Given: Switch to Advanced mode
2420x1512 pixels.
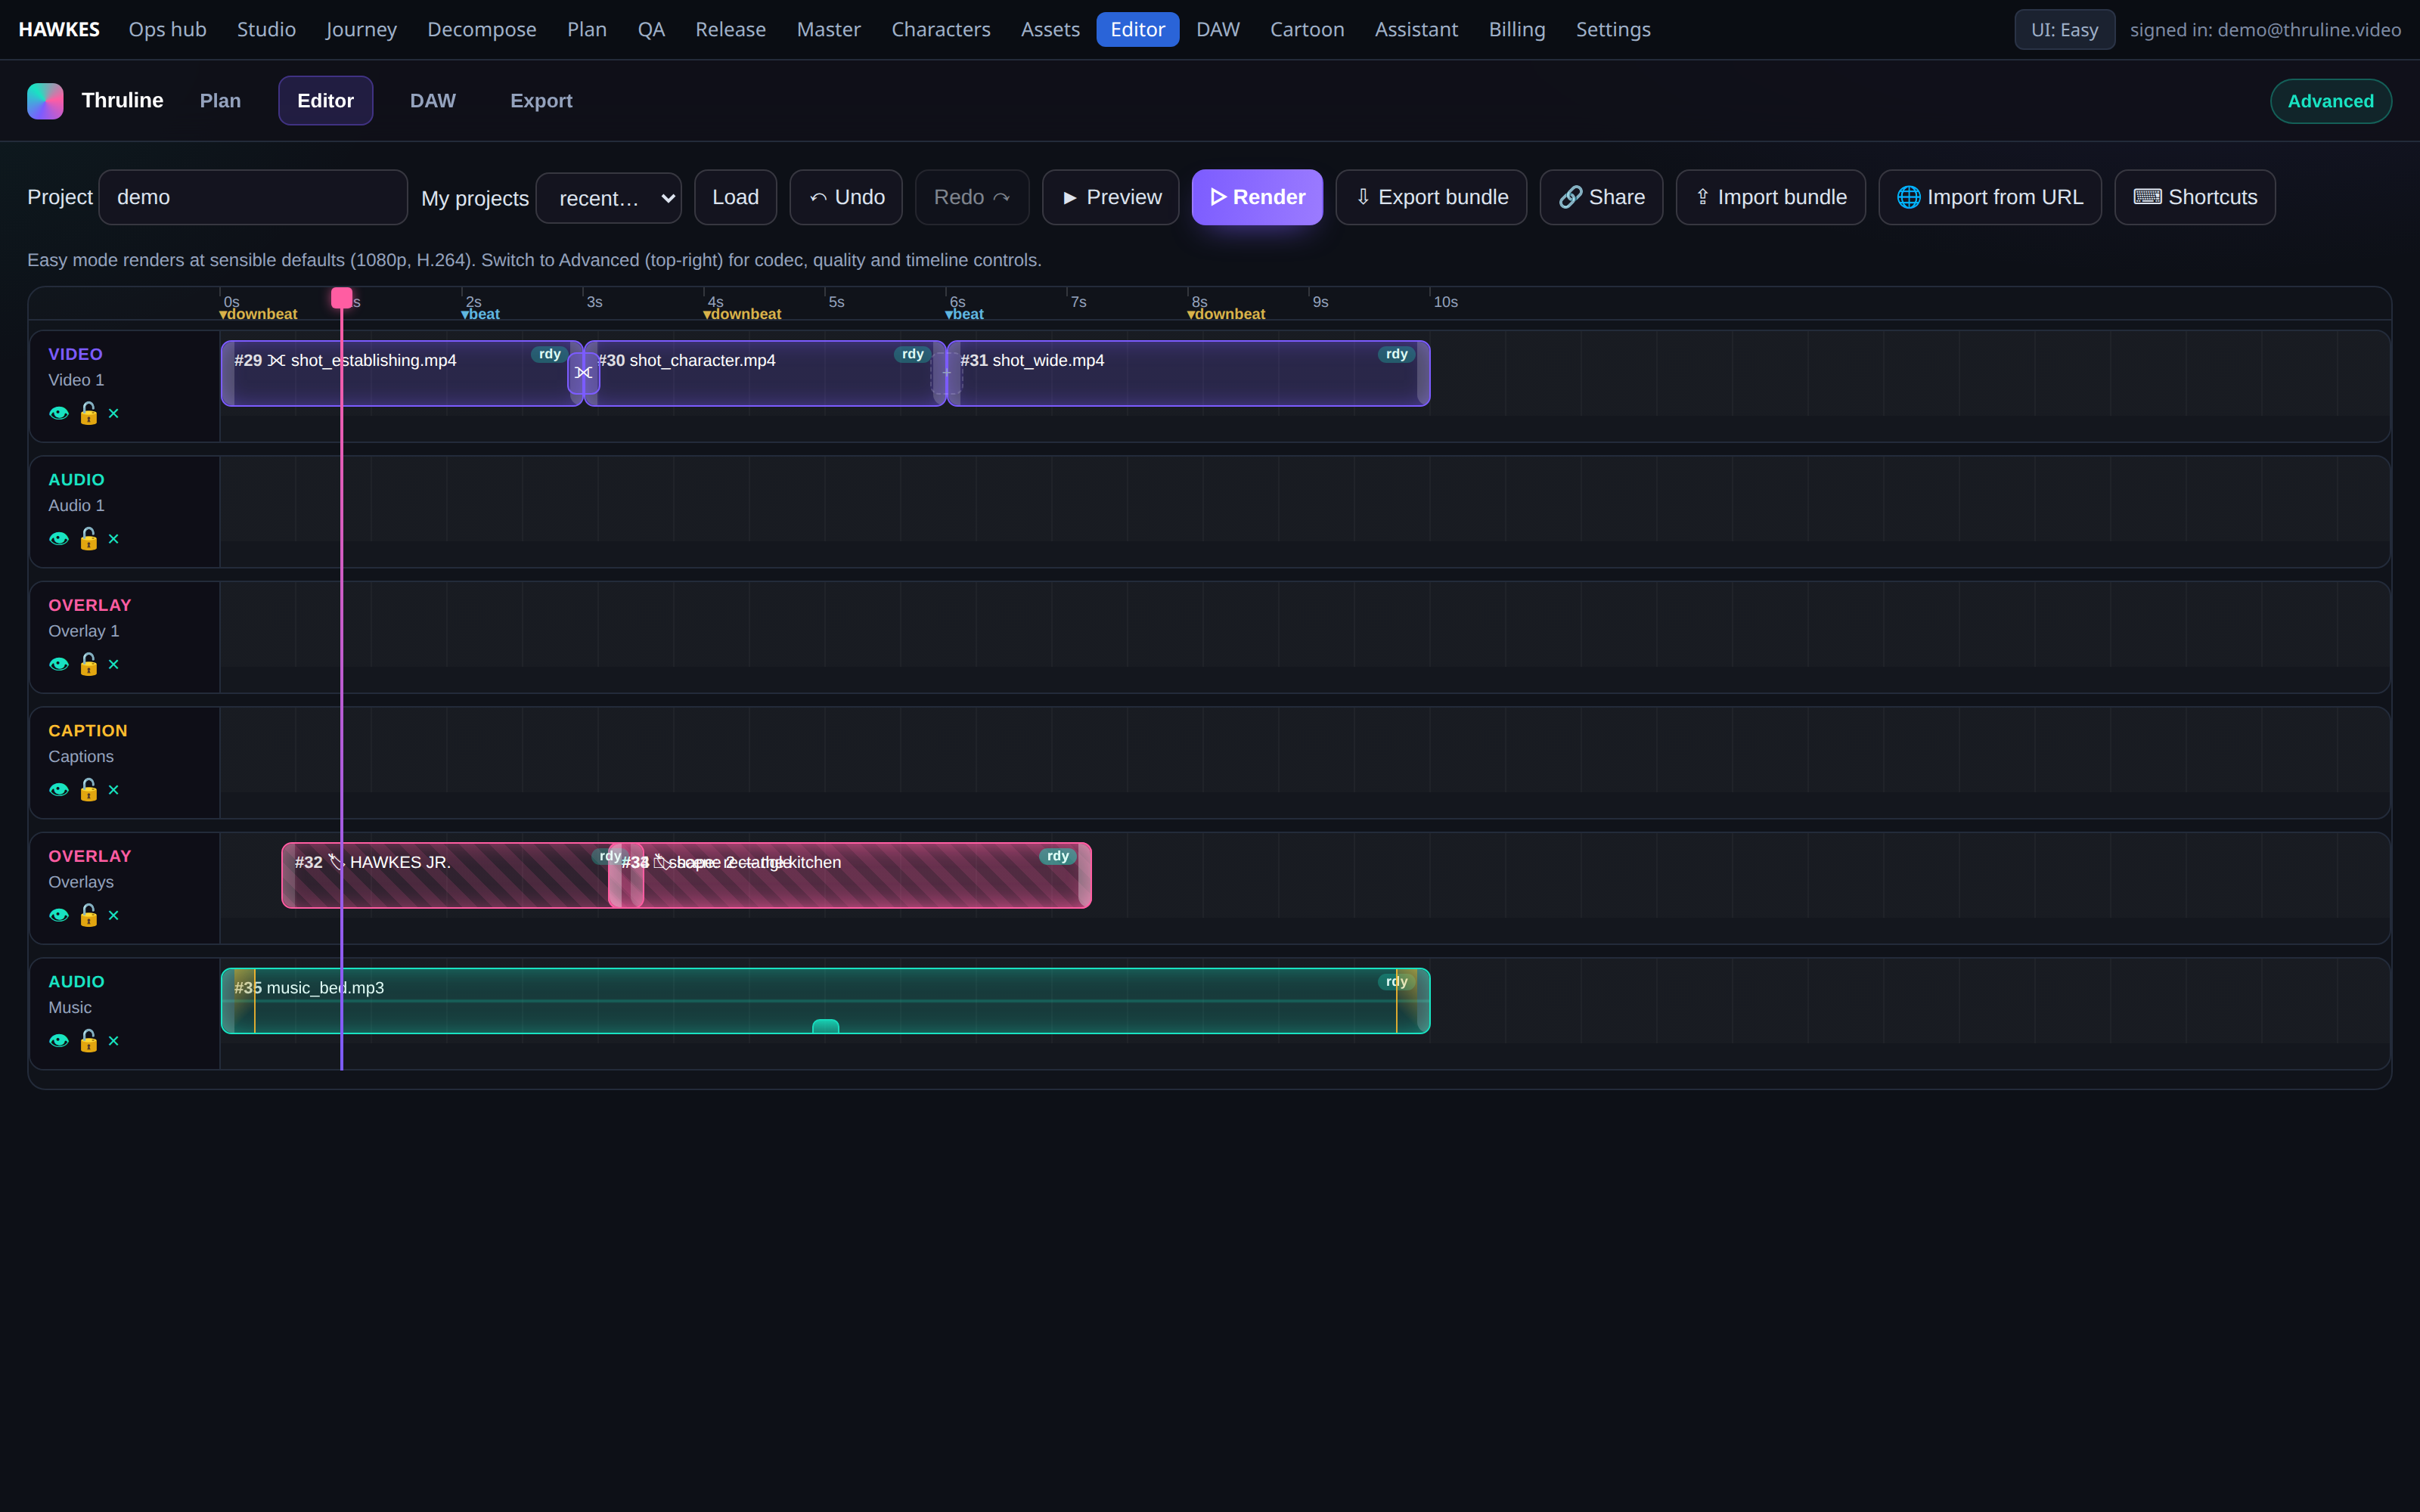Looking at the screenshot, I should 2330,101.
